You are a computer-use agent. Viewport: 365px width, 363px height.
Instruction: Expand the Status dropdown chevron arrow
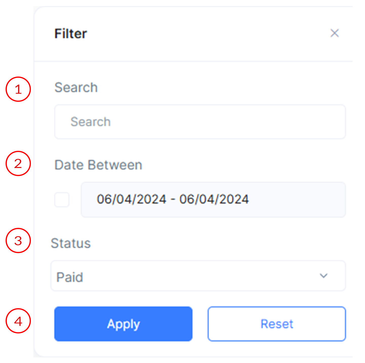tap(323, 276)
